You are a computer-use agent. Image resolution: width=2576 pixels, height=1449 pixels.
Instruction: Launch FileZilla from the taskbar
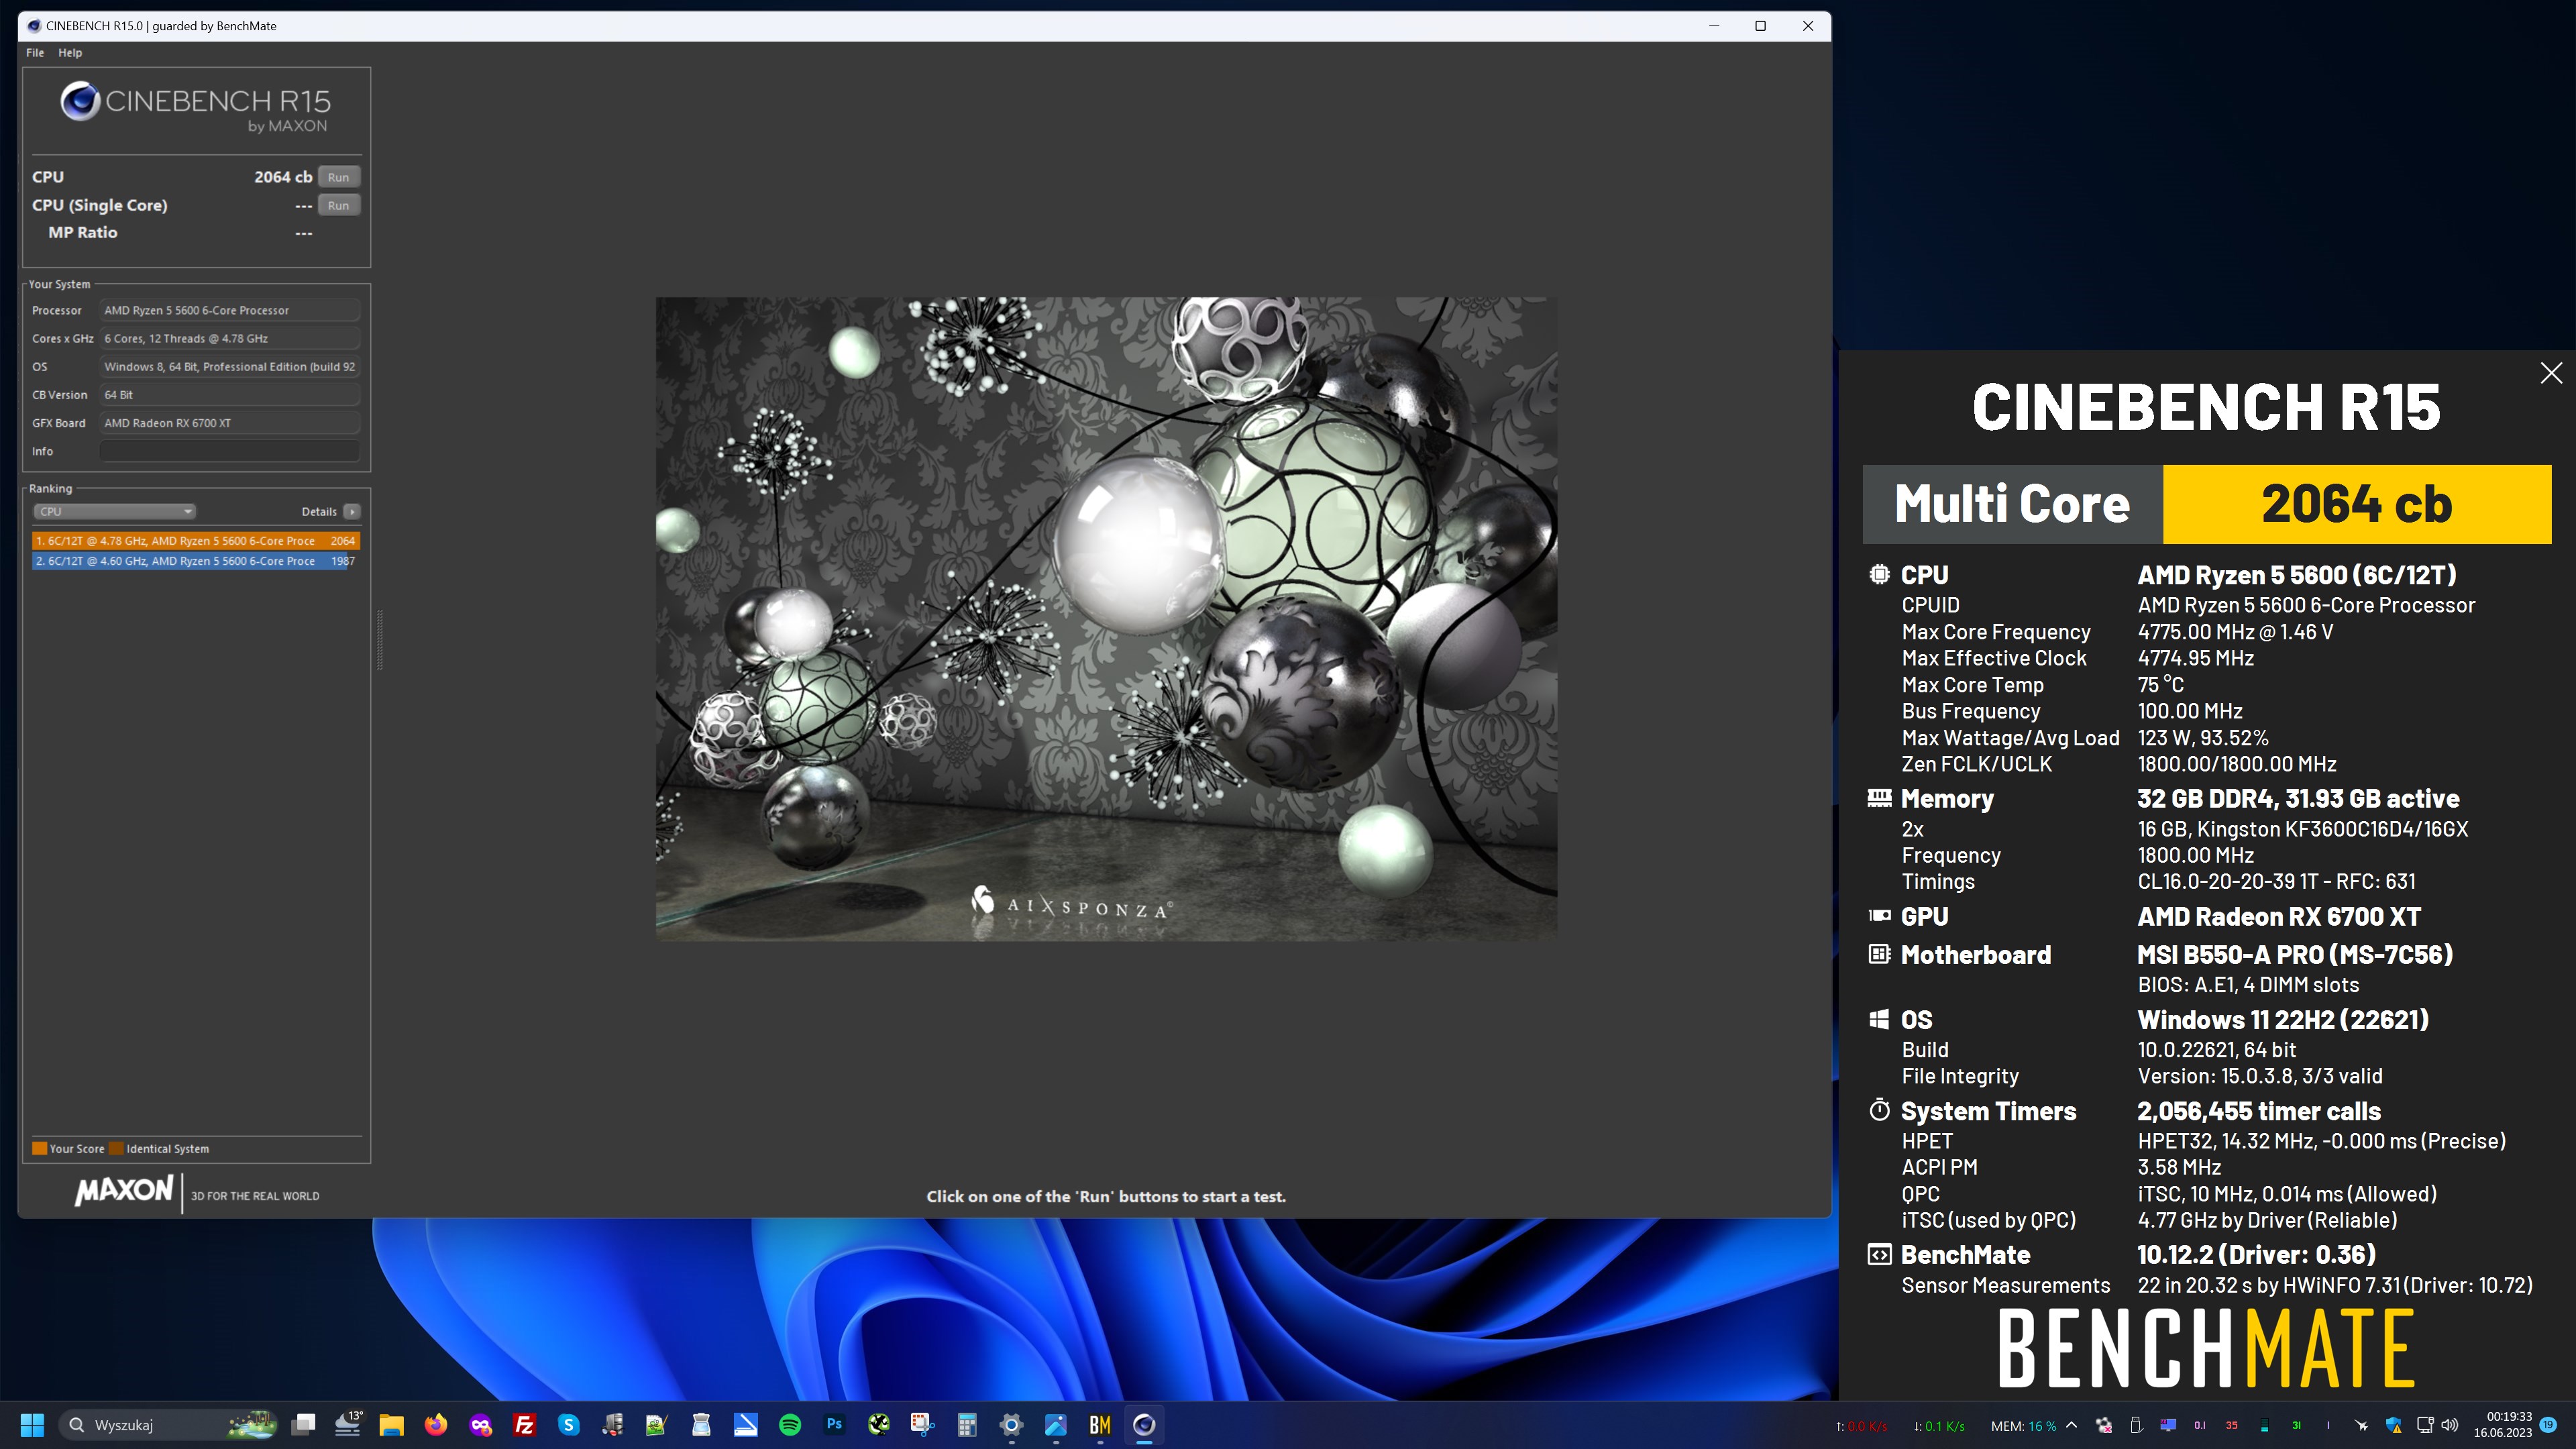point(524,1425)
